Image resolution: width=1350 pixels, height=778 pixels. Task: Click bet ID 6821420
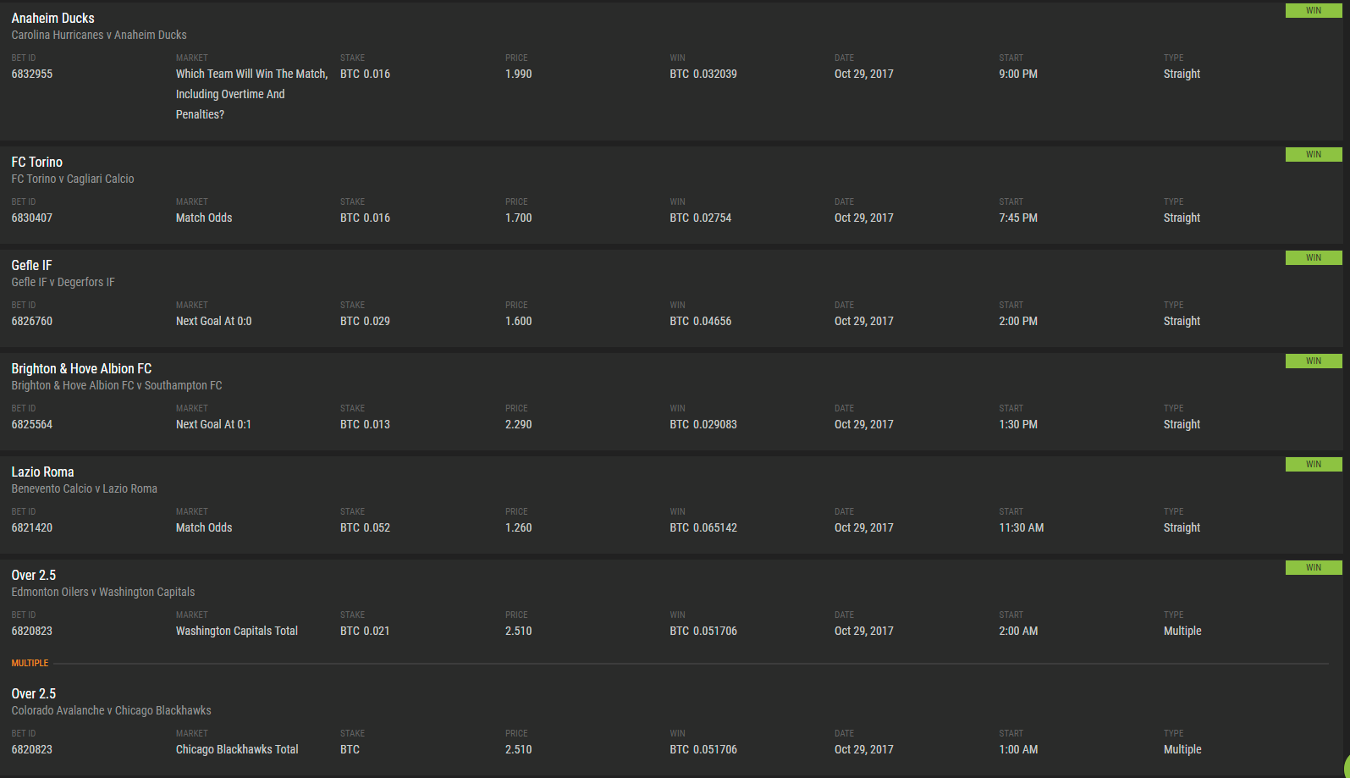click(x=31, y=527)
